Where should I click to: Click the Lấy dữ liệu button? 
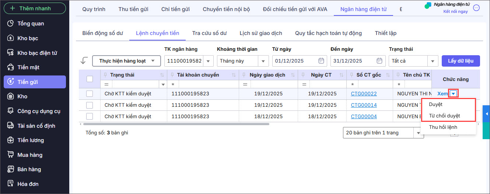pos(461,61)
